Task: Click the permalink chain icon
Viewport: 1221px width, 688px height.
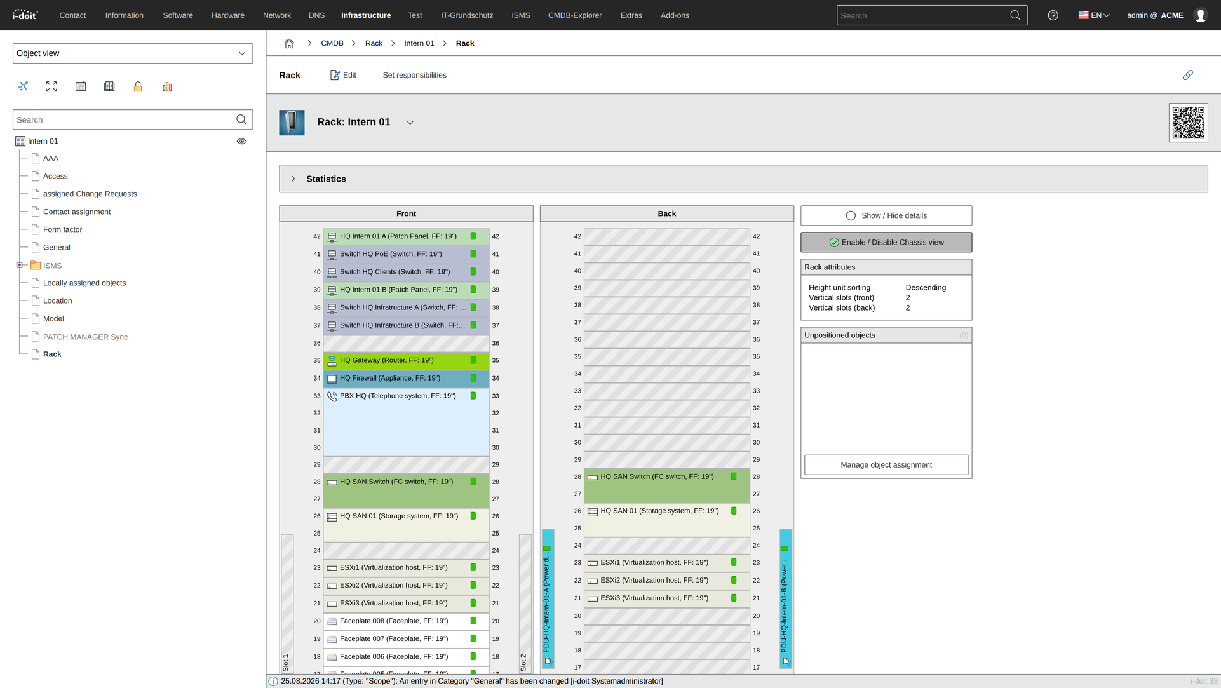Action: pyautogui.click(x=1187, y=75)
